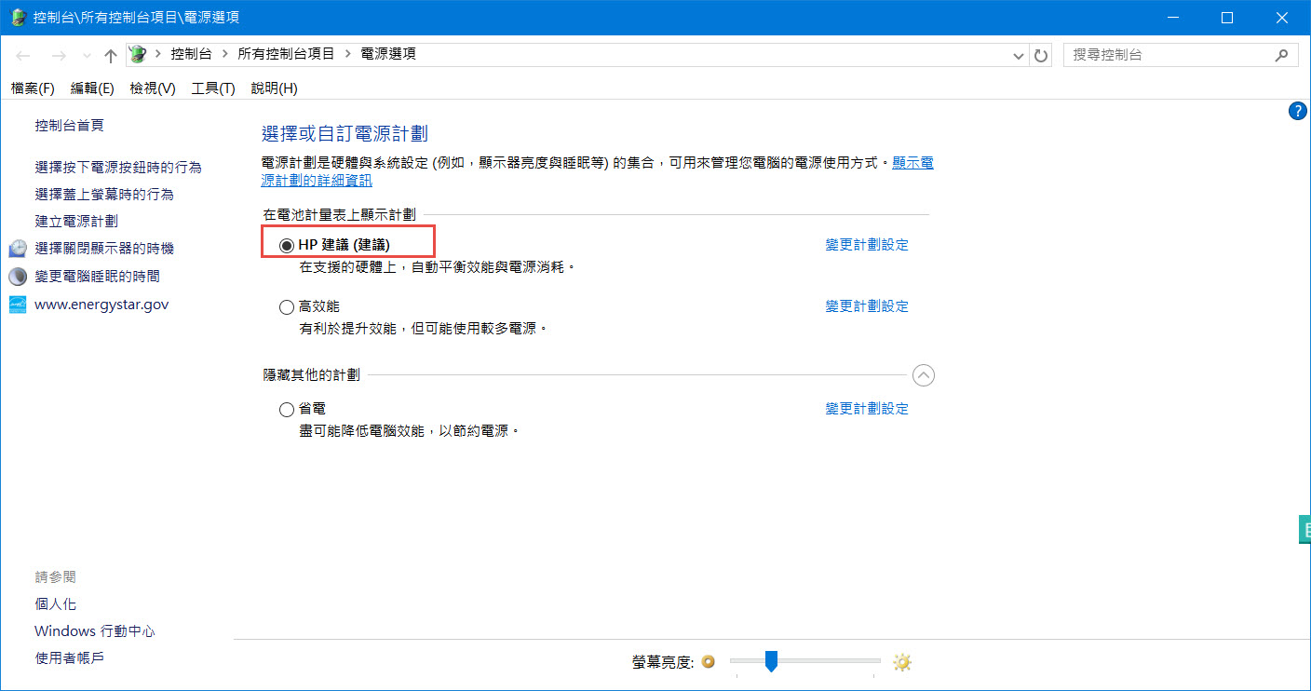Click the 螢幕亮度 slider thumb
The height and width of the screenshot is (691, 1311).
click(x=771, y=661)
